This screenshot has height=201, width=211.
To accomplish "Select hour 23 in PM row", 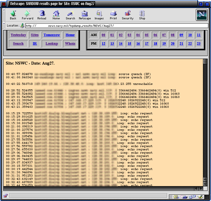I will tap(198, 43).
